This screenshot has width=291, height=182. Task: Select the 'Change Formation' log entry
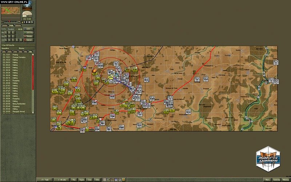(19, 58)
